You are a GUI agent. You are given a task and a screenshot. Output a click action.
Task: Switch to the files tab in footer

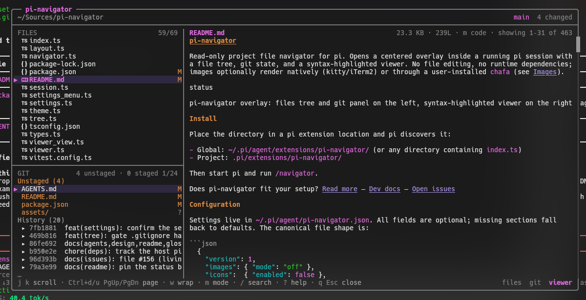tap(512, 282)
